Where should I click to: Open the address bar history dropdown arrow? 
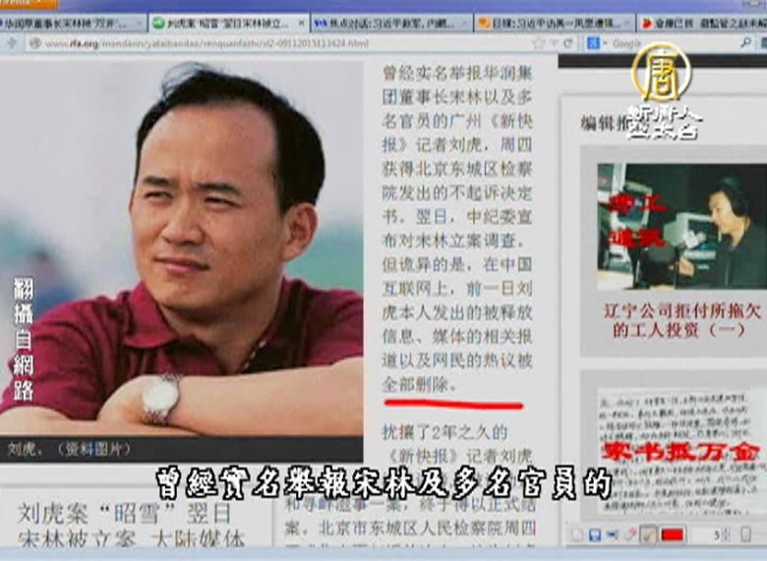point(554,43)
